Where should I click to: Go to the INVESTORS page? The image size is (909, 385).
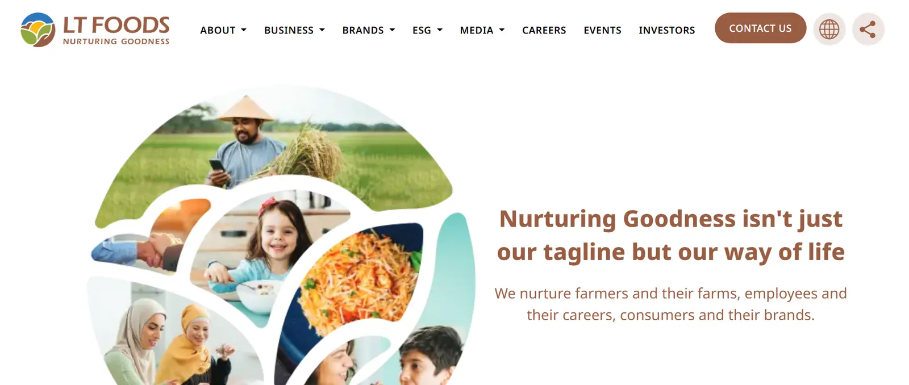click(666, 30)
